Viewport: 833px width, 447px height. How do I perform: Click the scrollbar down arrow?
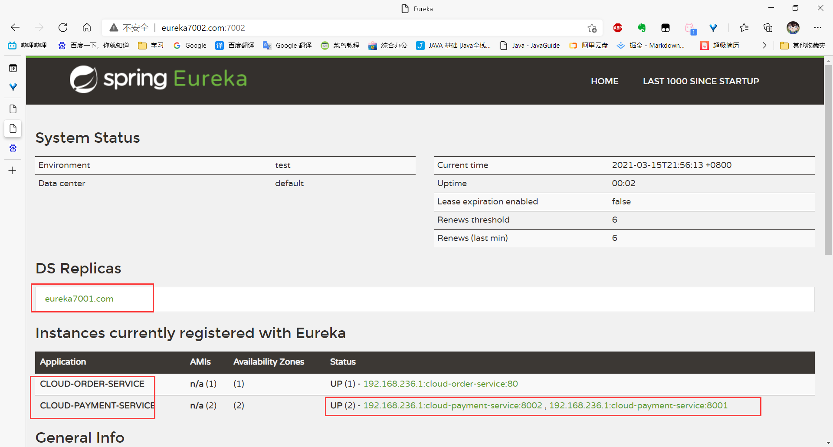point(828,443)
